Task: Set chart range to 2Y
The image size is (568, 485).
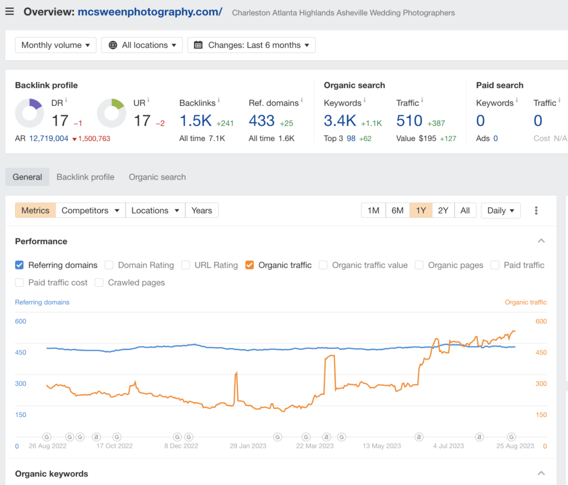Action: 443,210
